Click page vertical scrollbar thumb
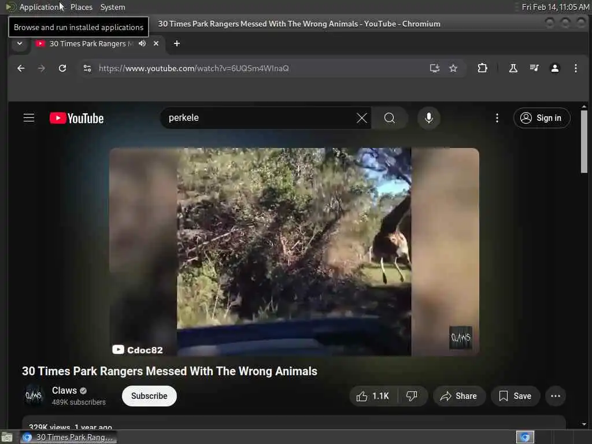 [x=584, y=142]
